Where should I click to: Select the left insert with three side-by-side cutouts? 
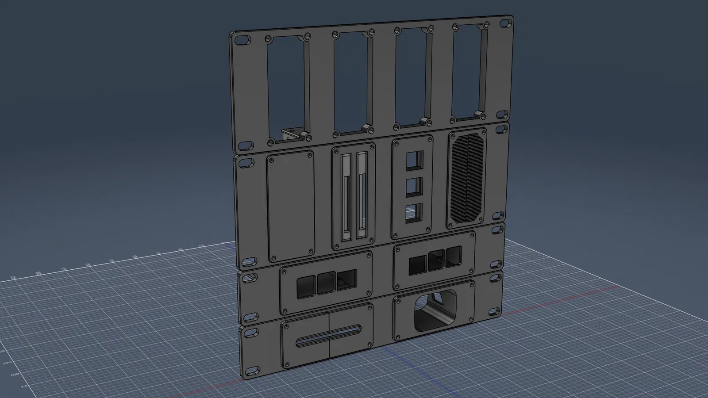point(326,283)
